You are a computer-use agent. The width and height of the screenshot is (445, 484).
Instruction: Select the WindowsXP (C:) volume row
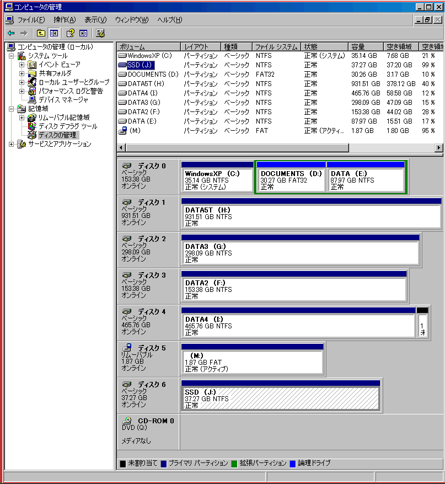click(x=149, y=56)
